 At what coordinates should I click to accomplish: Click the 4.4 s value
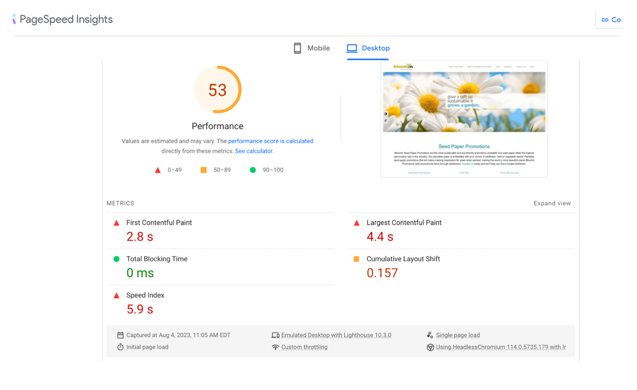pyautogui.click(x=380, y=236)
